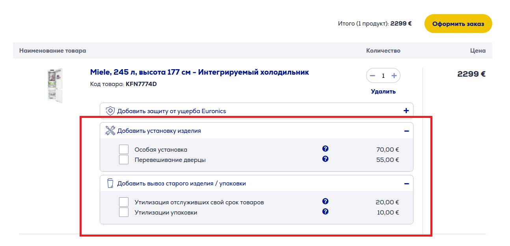Viewport: 510px width, 246px height.
Task: Click the refrigerator product thumbnail
Action: (x=55, y=85)
